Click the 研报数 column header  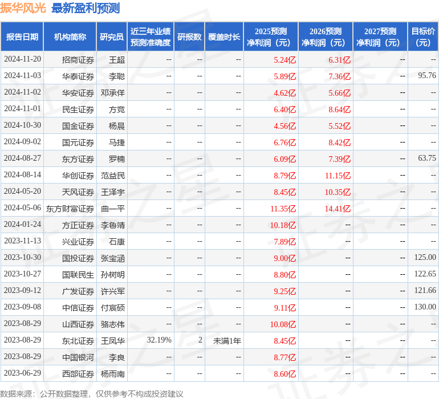pyautogui.click(x=189, y=36)
